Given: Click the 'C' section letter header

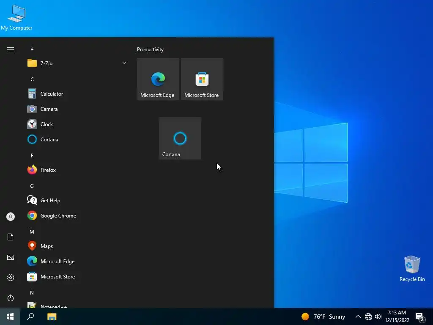Looking at the screenshot, I should tap(32, 79).
